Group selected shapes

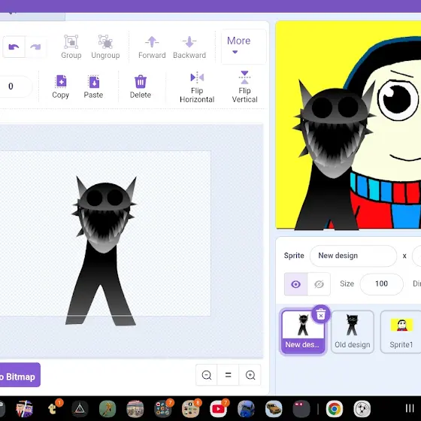click(71, 47)
